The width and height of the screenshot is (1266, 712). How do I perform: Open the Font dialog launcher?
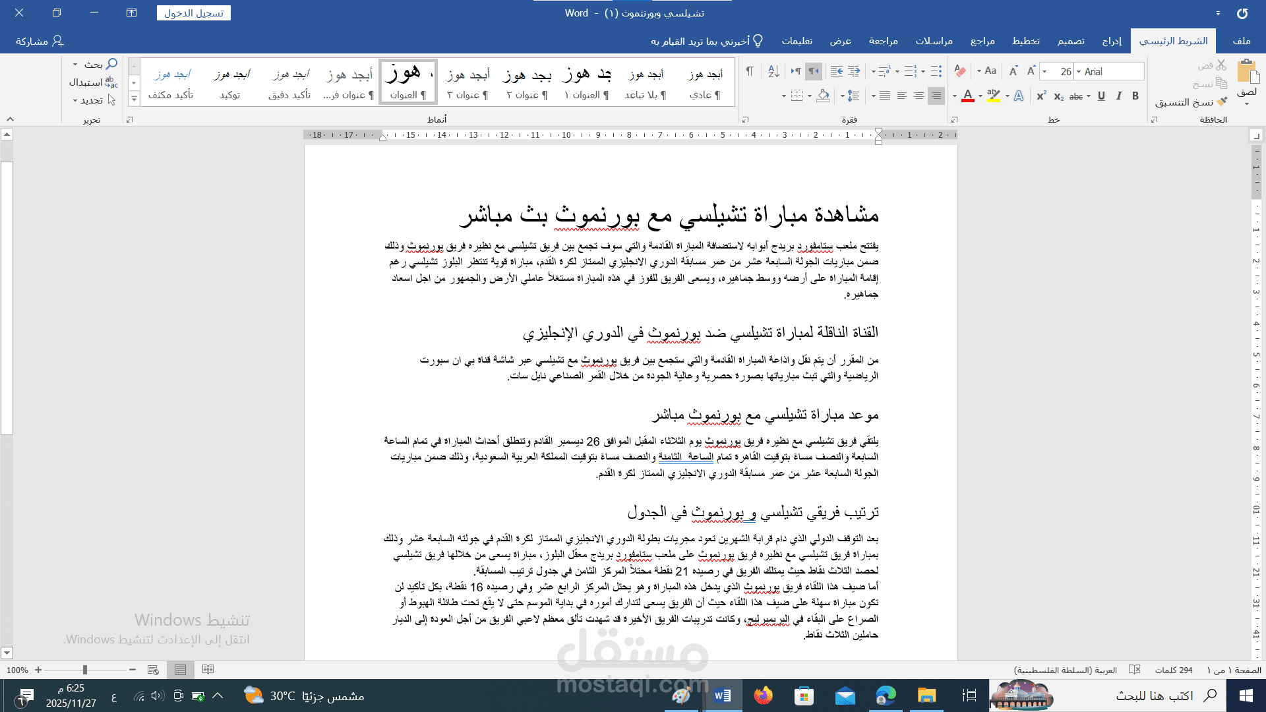pyautogui.click(x=953, y=120)
